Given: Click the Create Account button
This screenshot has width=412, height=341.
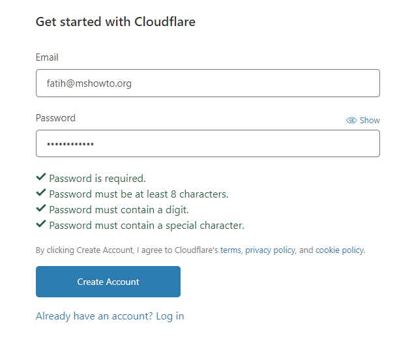Looking at the screenshot, I should (x=108, y=282).
